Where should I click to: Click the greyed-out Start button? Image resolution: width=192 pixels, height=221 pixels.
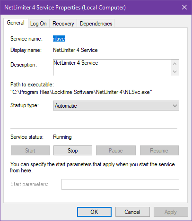point(30,151)
